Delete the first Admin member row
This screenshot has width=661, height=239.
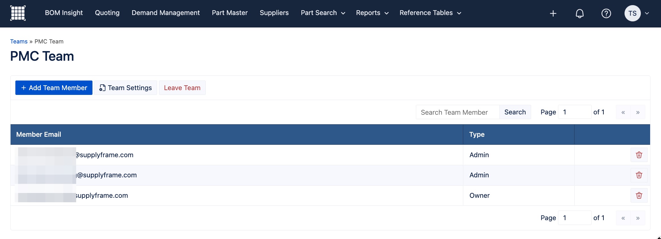tap(639, 155)
